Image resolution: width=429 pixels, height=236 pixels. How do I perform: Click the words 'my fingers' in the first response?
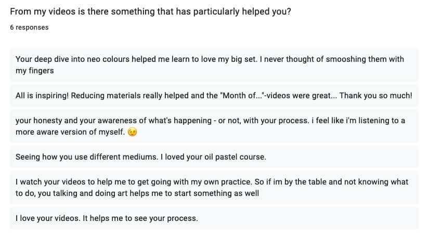point(35,71)
